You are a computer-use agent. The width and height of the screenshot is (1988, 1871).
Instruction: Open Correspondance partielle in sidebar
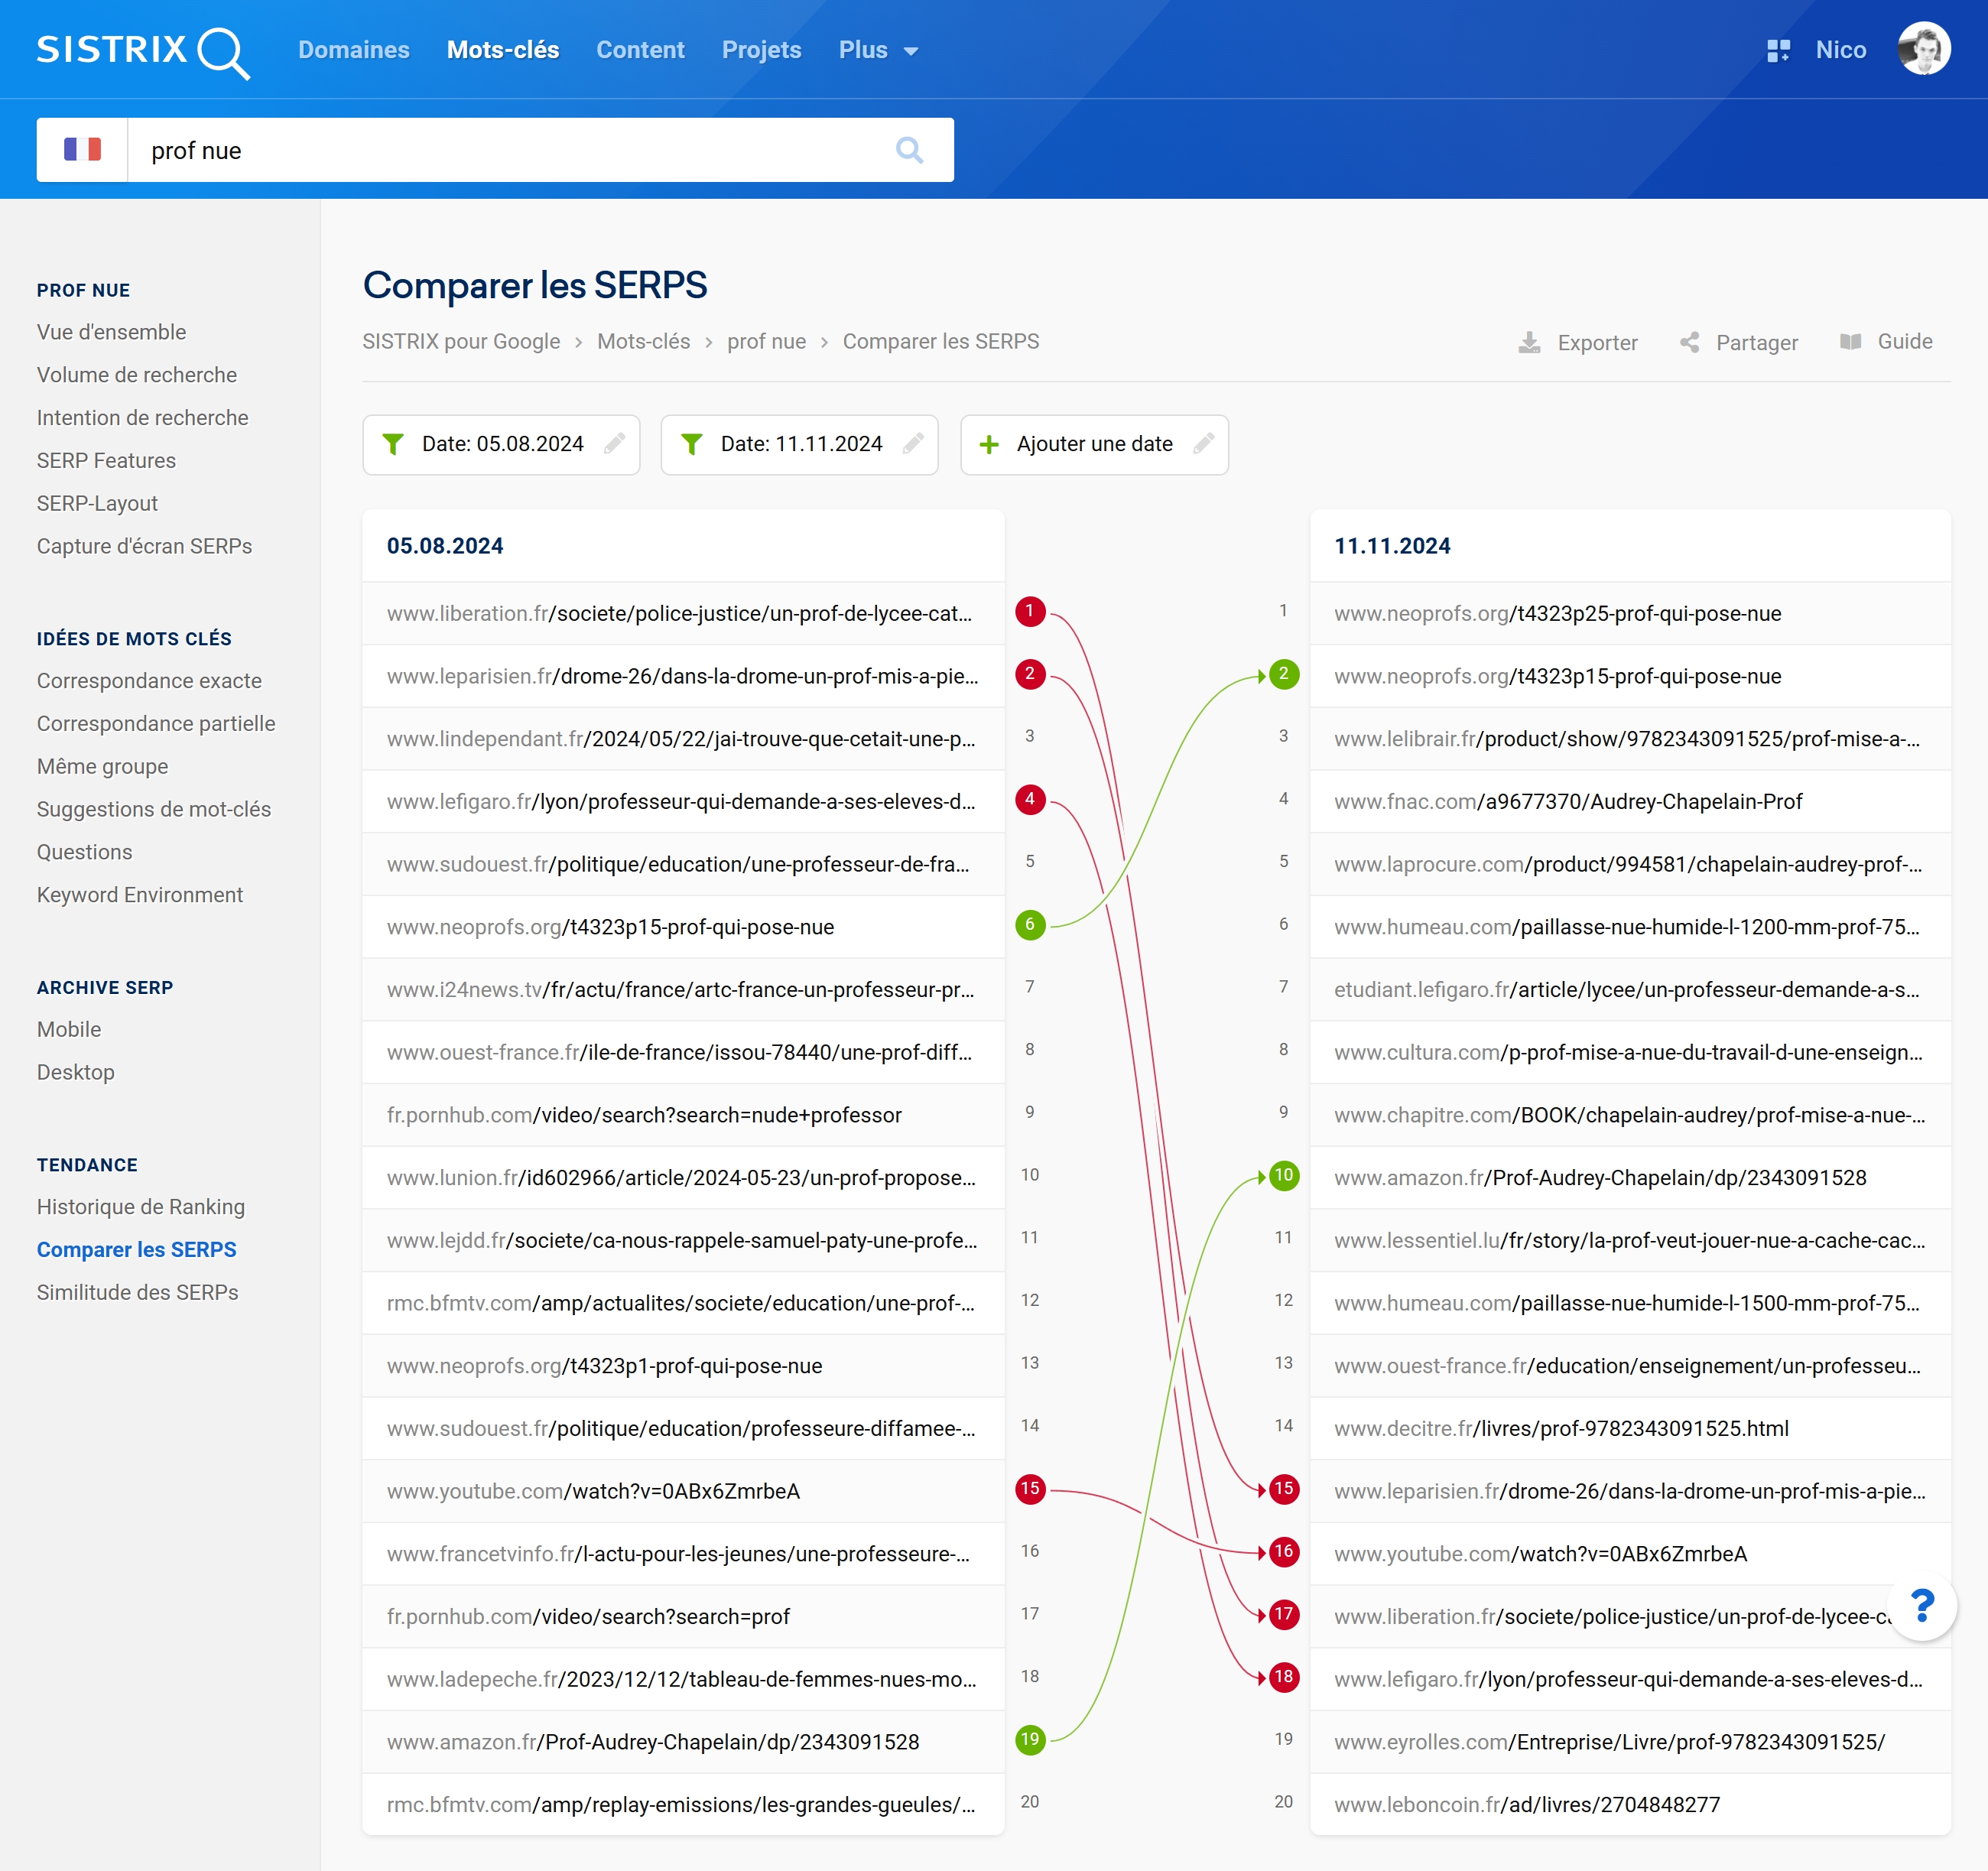(x=156, y=724)
